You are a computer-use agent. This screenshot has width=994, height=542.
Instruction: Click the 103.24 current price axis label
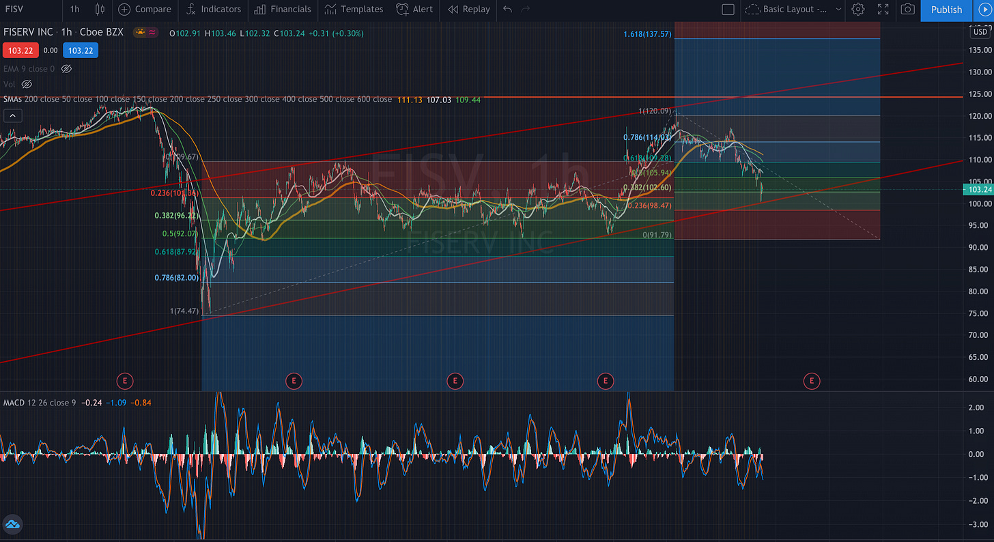click(x=980, y=190)
